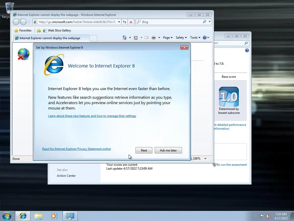Click the Bing search magnifier icon
Viewport: 294px width, 221px height.
pos(205,22)
